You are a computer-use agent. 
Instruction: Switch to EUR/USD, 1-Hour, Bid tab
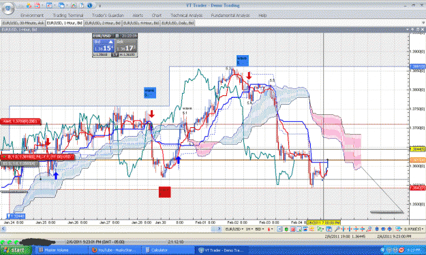pos(64,23)
